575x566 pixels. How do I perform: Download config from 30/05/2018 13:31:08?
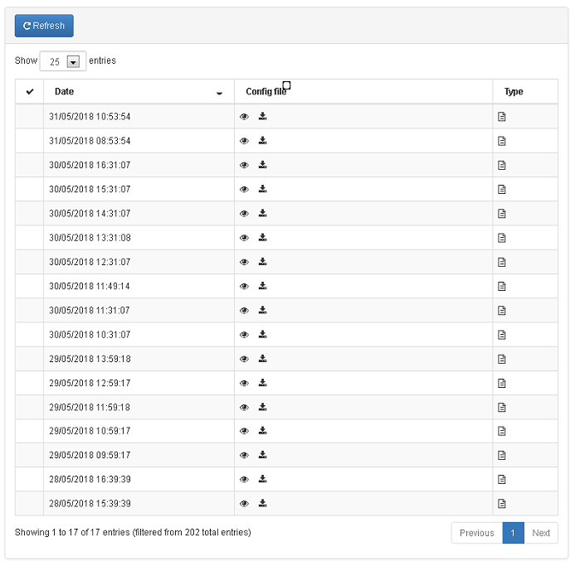pyautogui.click(x=262, y=237)
